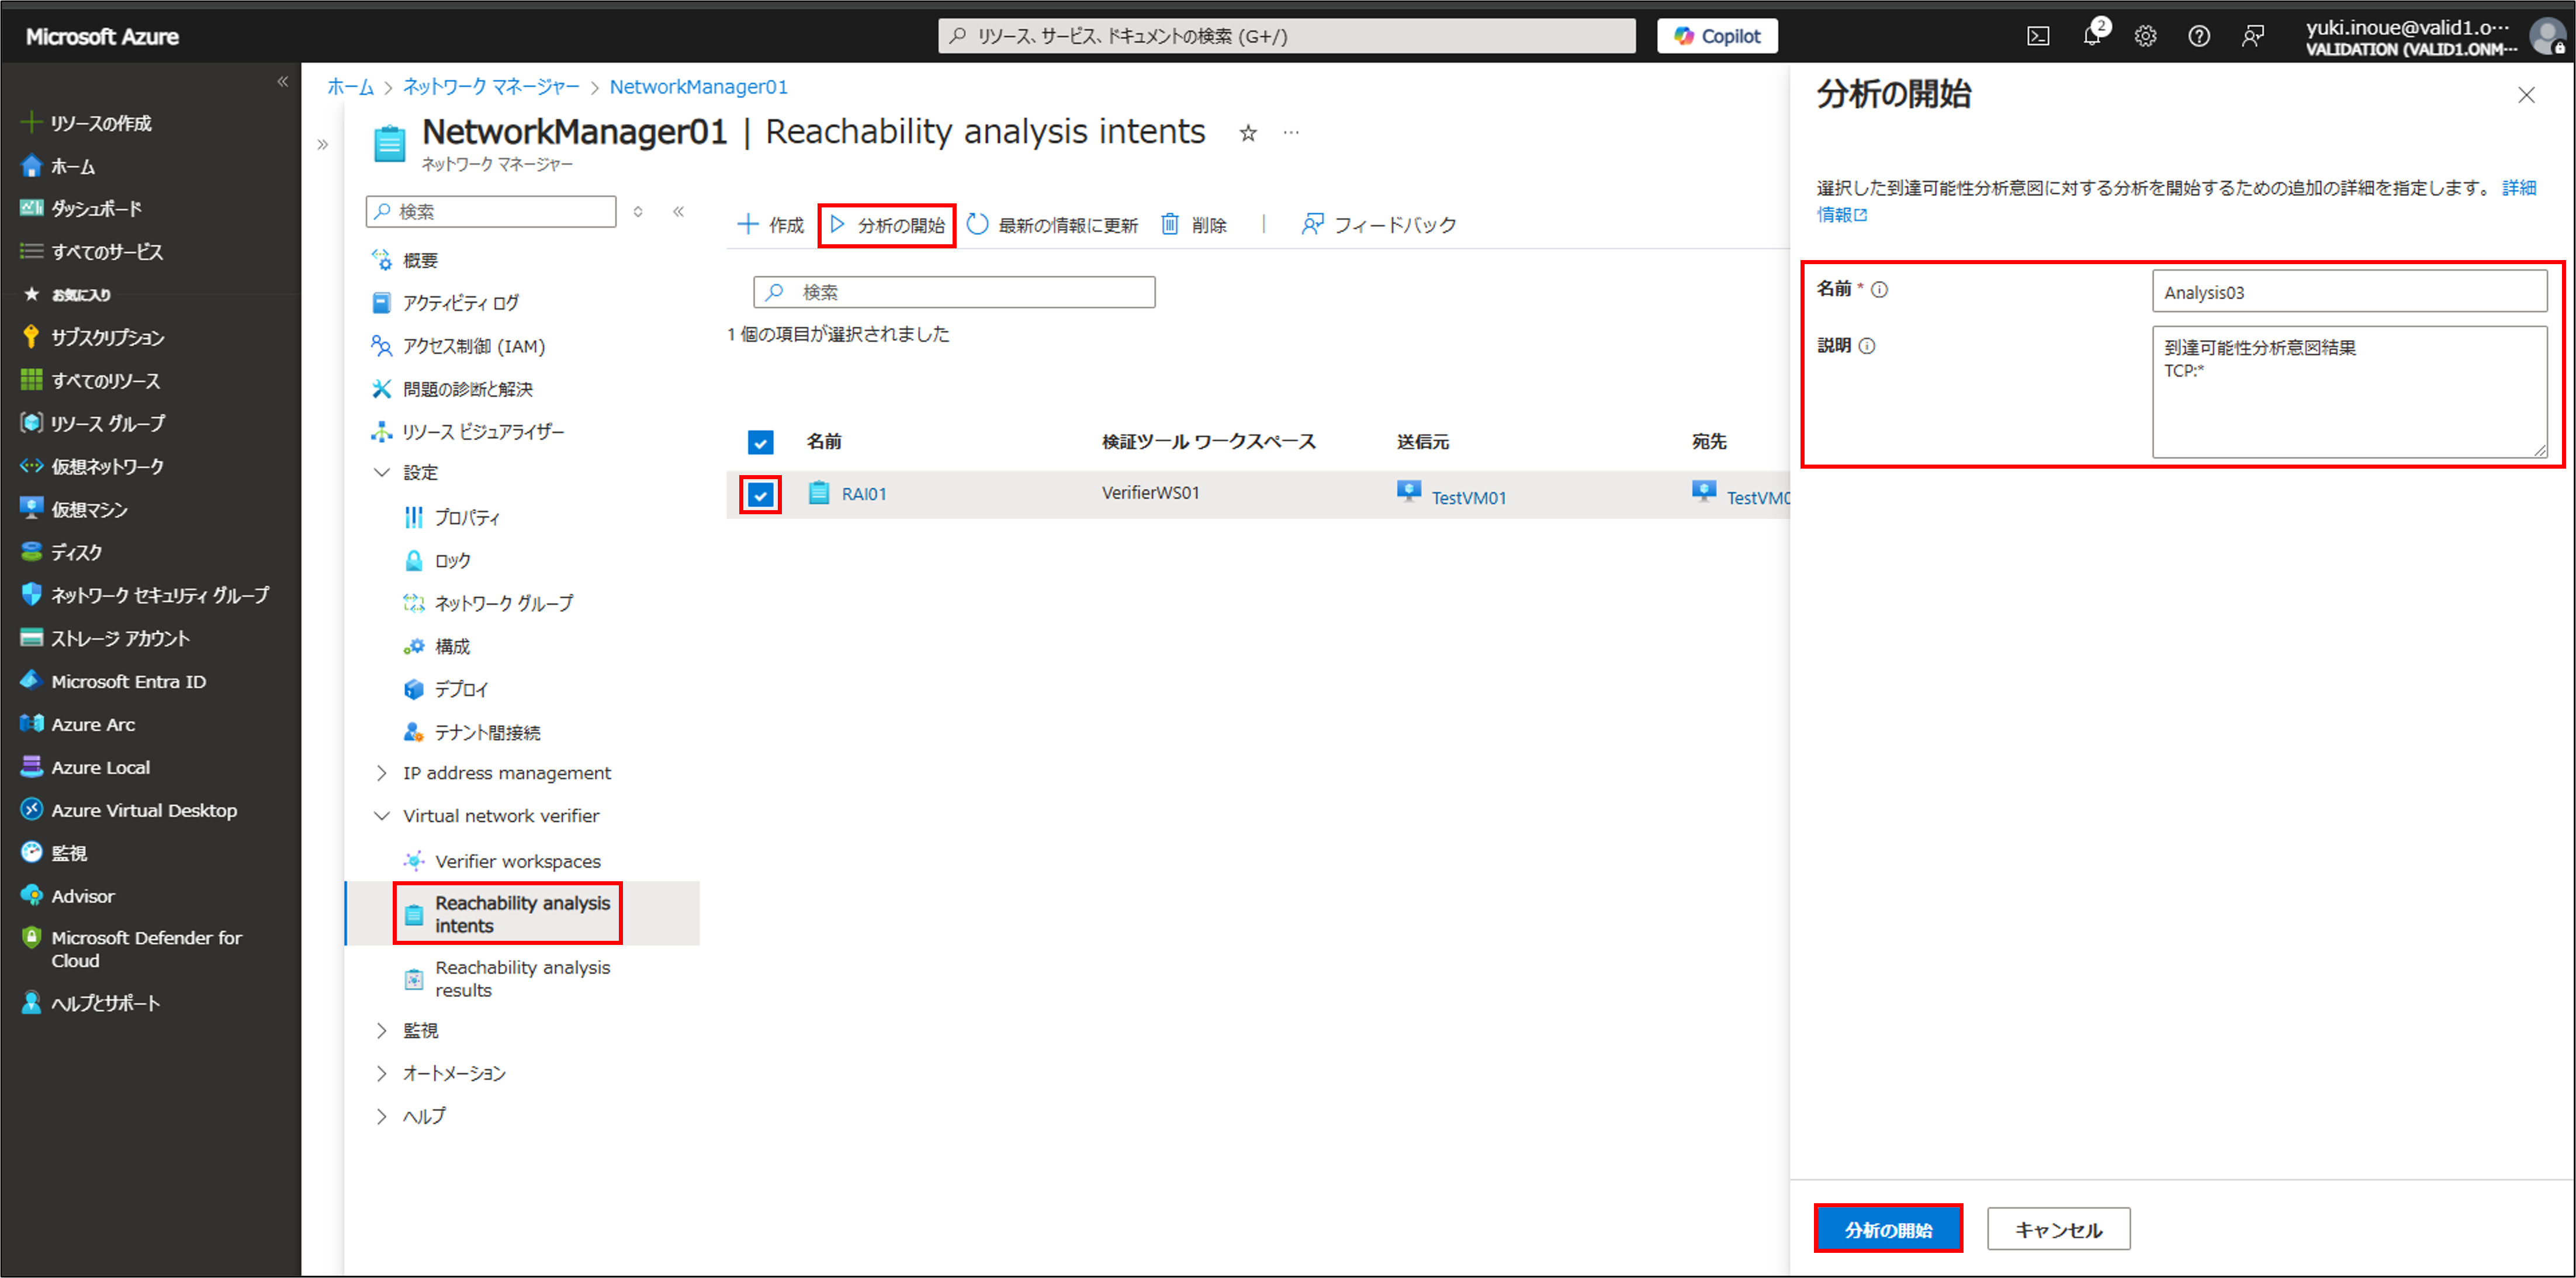This screenshot has width=2576, height=1278.
Task: Open Network groups under settings
Action: (x=488, y=603)
